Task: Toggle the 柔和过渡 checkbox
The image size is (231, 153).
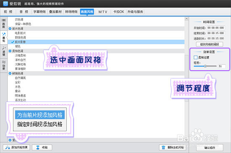Action: [195, 58]
